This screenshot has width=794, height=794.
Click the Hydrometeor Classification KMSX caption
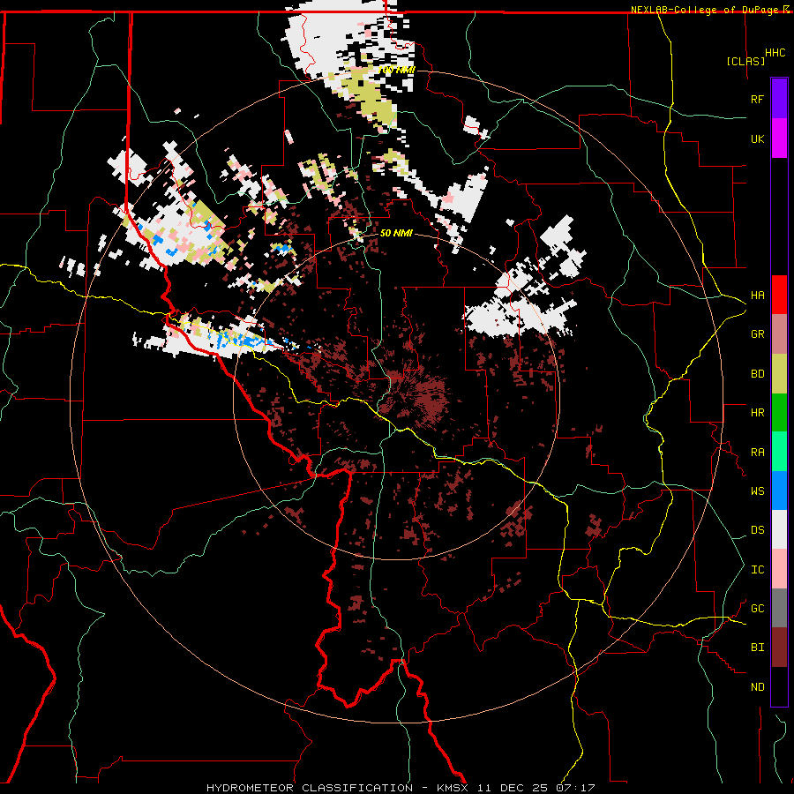point(401,788)
